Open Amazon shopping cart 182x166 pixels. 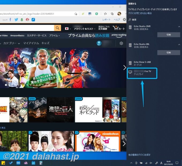pos(119,28)
